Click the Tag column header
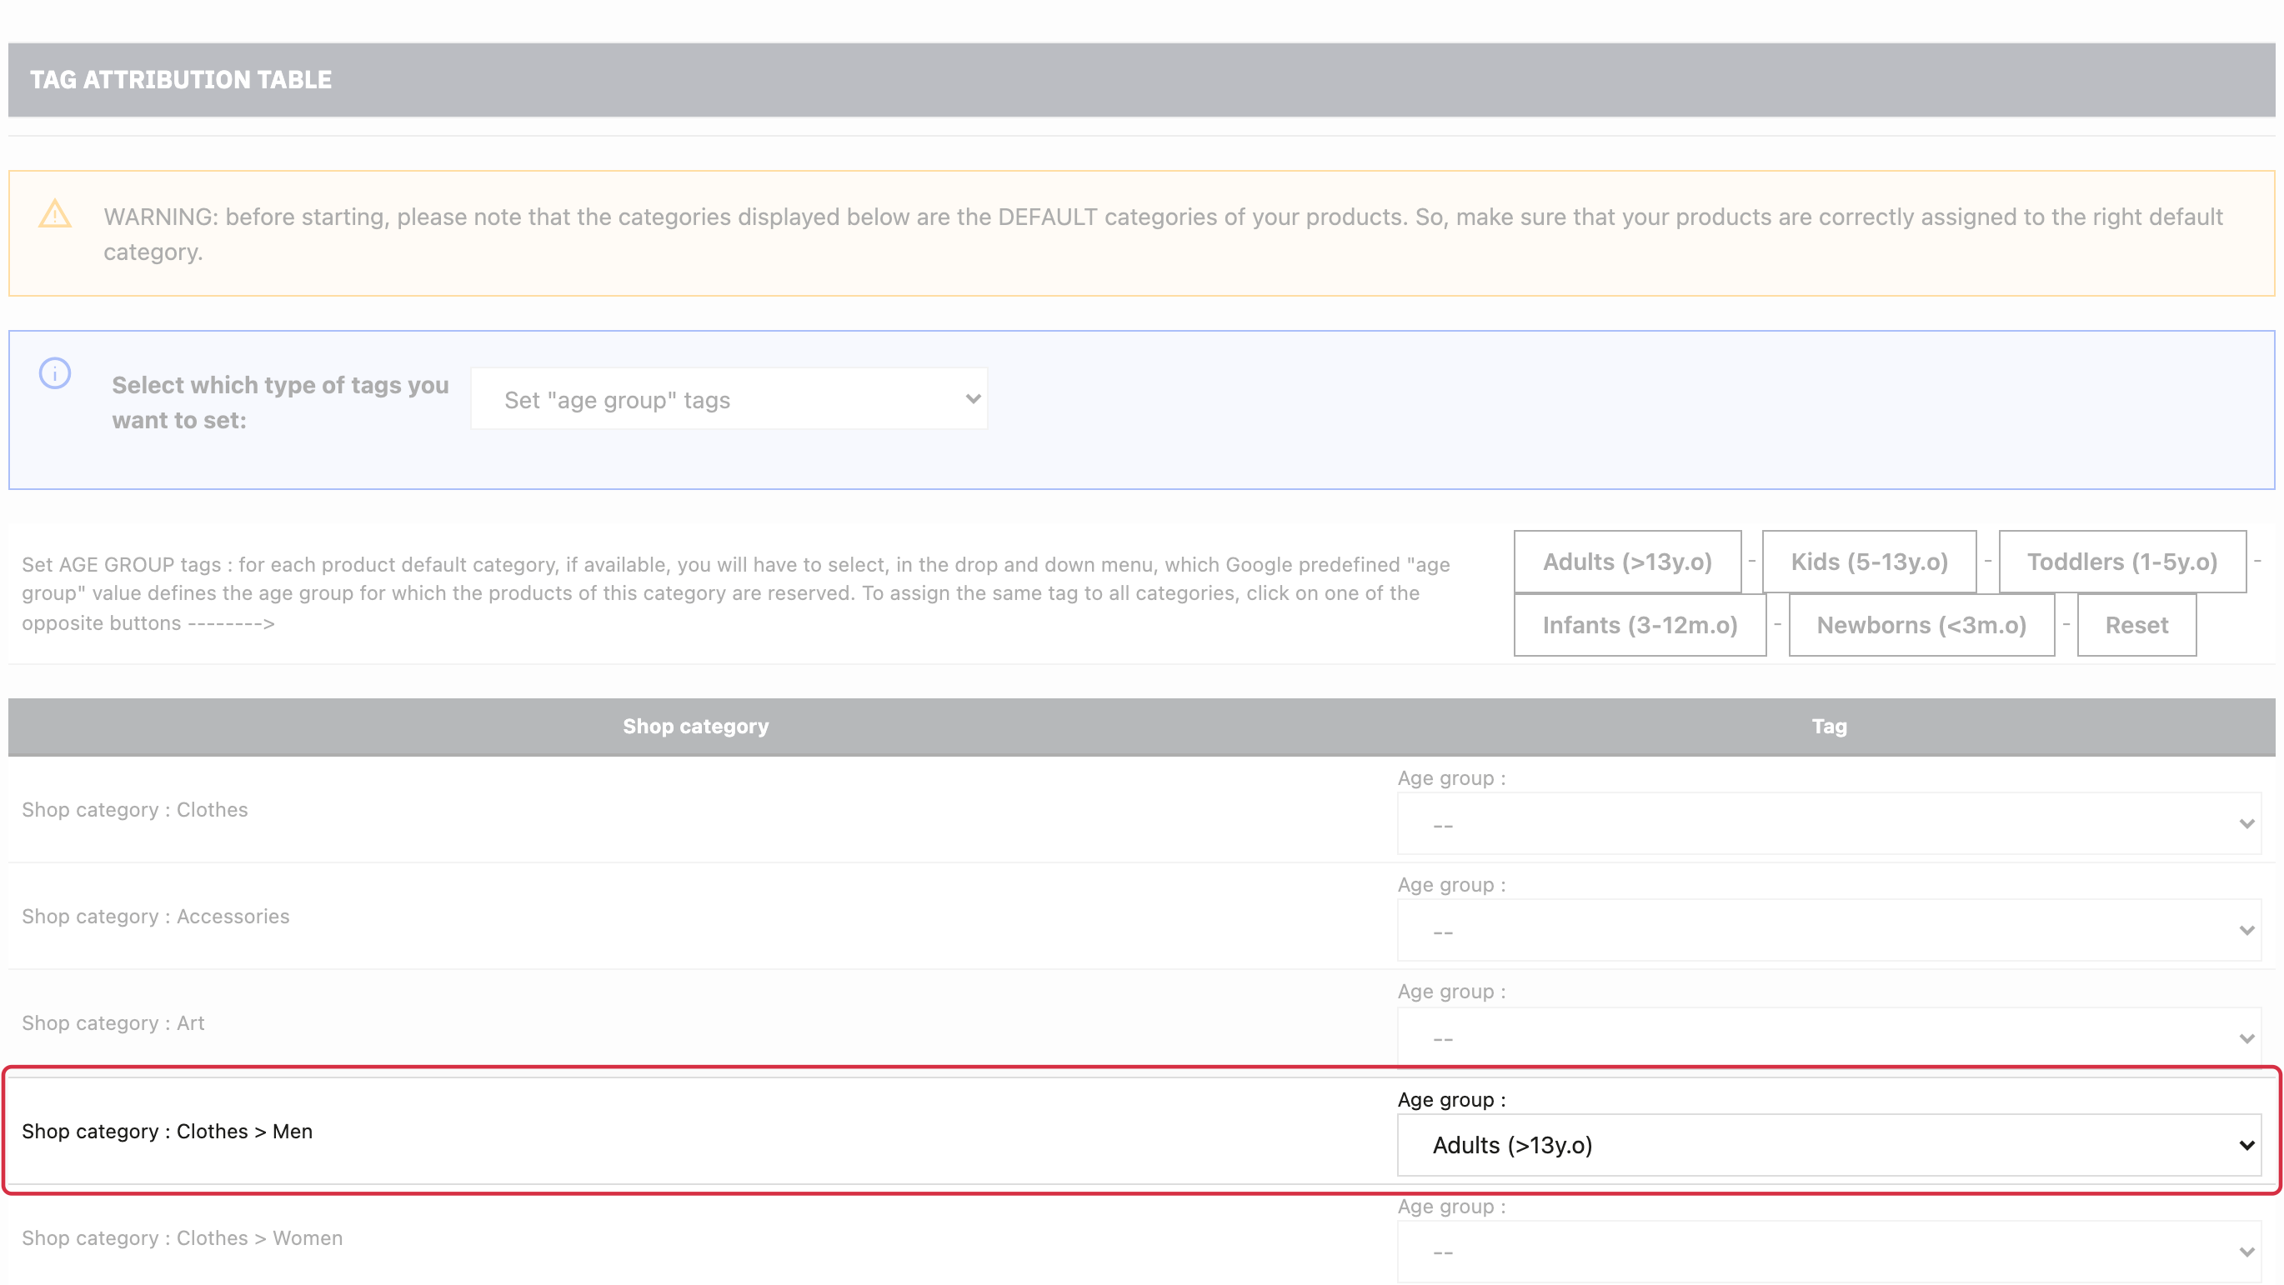This screenshot has width=2284, height=1285. pos(1829,726)
